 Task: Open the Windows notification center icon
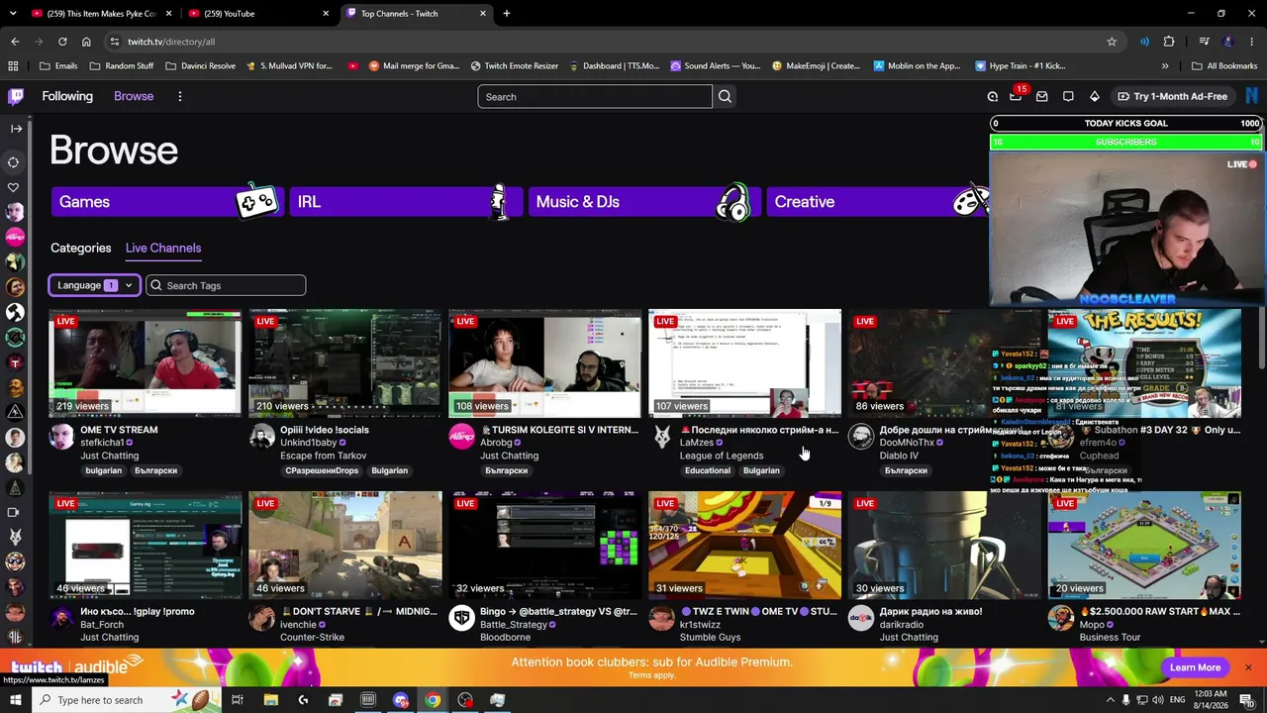tap(1247, 700)
